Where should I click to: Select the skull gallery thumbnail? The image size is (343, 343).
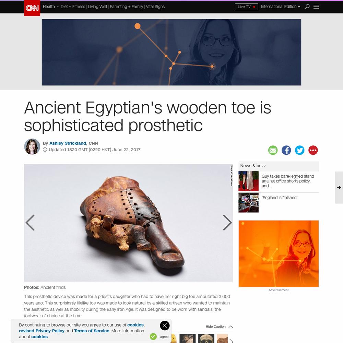206,339
